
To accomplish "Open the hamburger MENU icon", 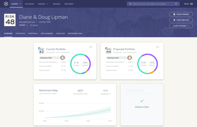I will (x=191, y=4).
